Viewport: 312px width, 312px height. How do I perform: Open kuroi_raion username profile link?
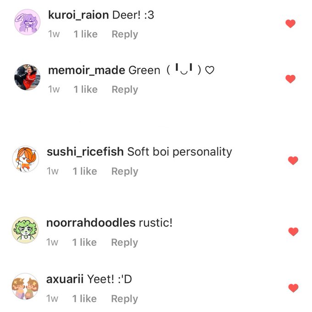click(x=78, y=15)
